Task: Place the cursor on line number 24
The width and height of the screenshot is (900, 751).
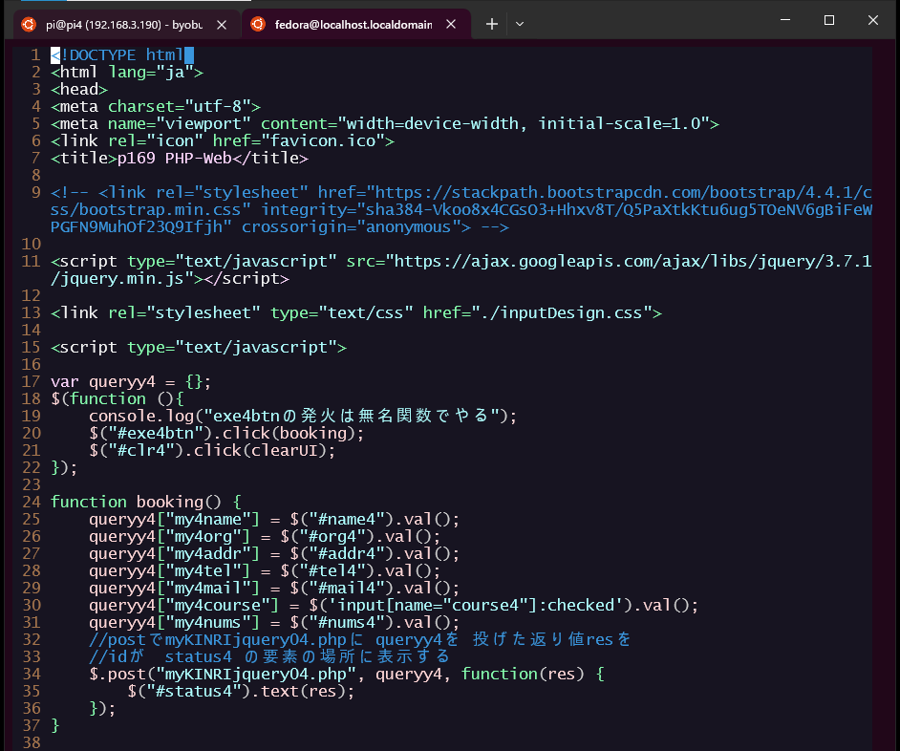Action: tap(30, 501)
